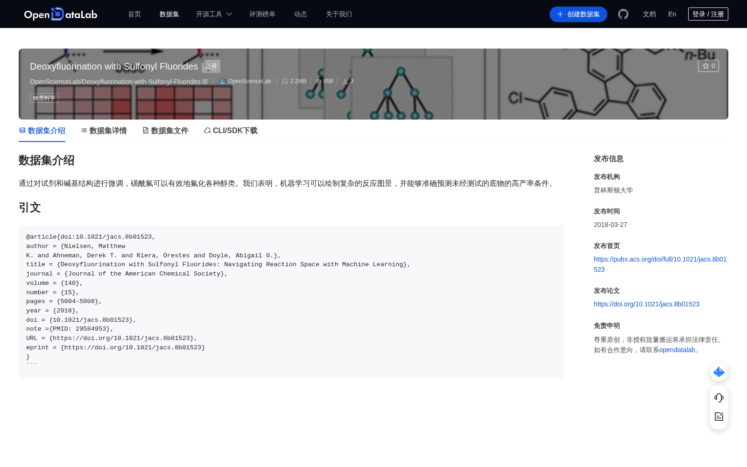Open 评测榜单 in the navigation bar
Image resolution: width=747 pixels, height=467 pixels.
coord(262,14)
